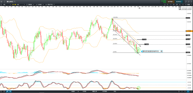Zoom in with the plus button

(185, 92)
